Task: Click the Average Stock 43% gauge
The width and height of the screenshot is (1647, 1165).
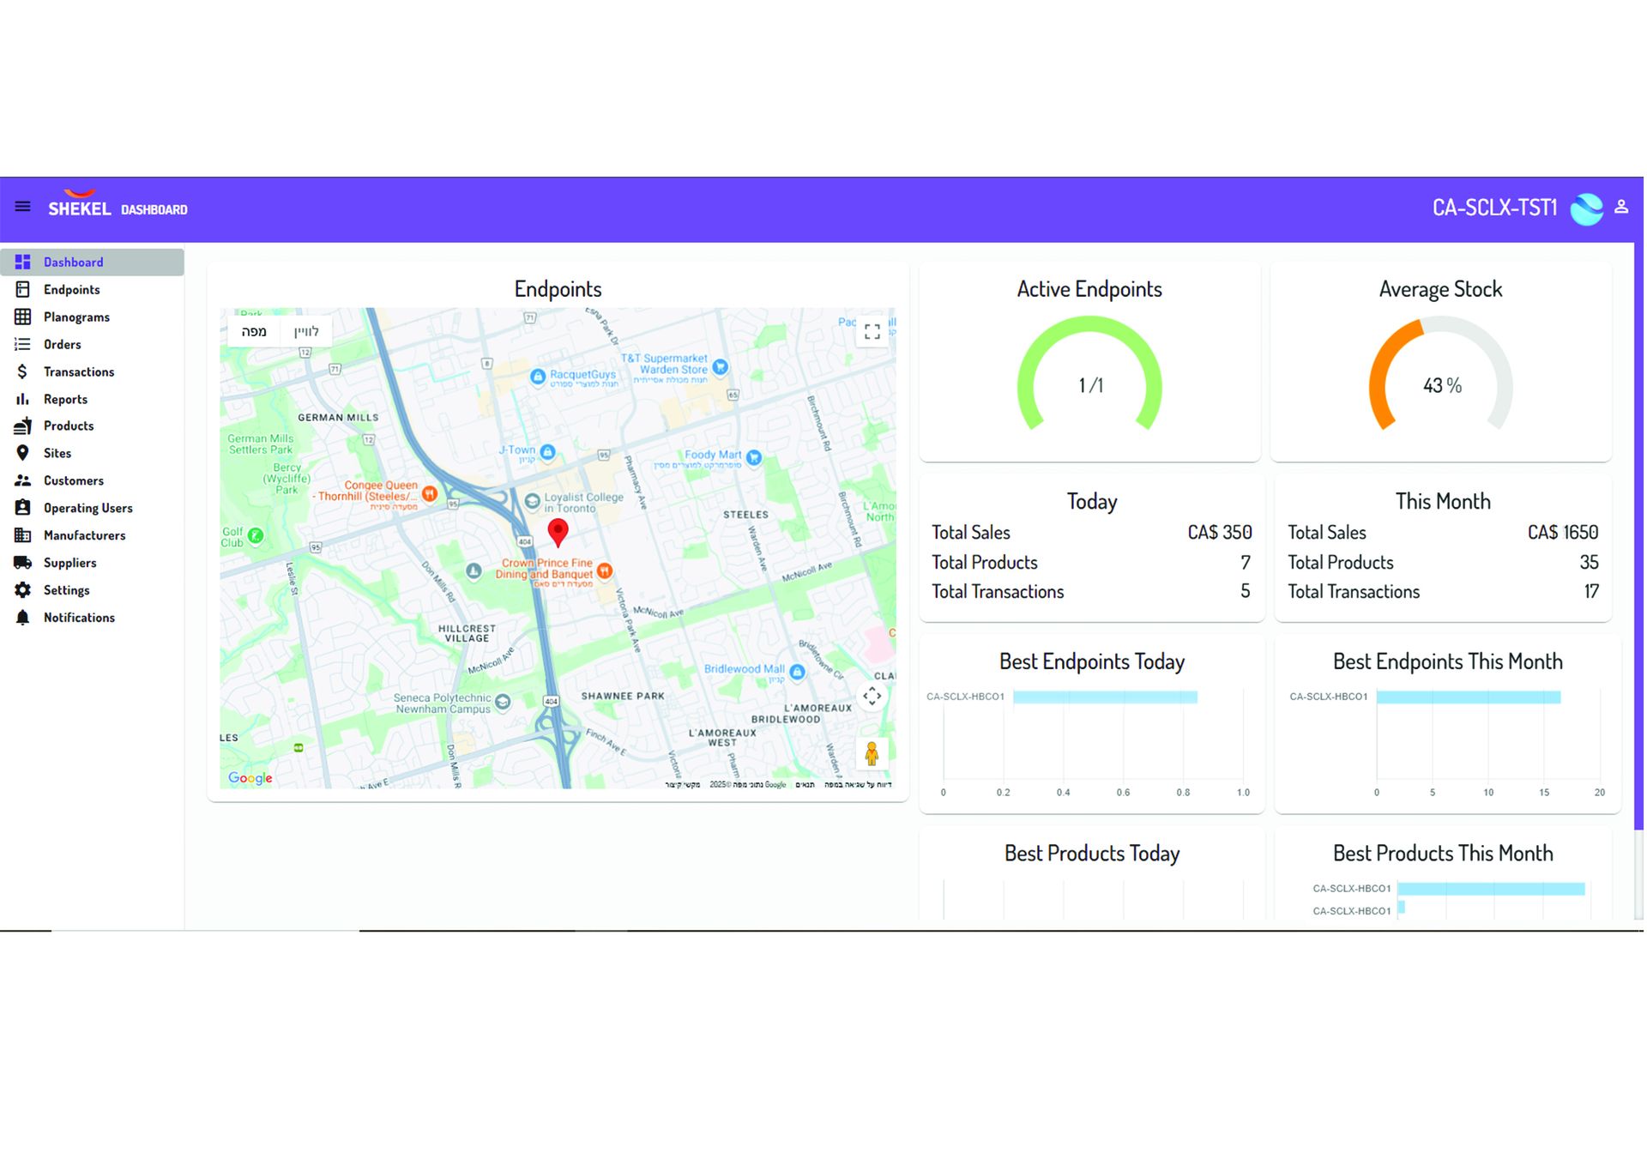Action: (x=1441, y=374)
